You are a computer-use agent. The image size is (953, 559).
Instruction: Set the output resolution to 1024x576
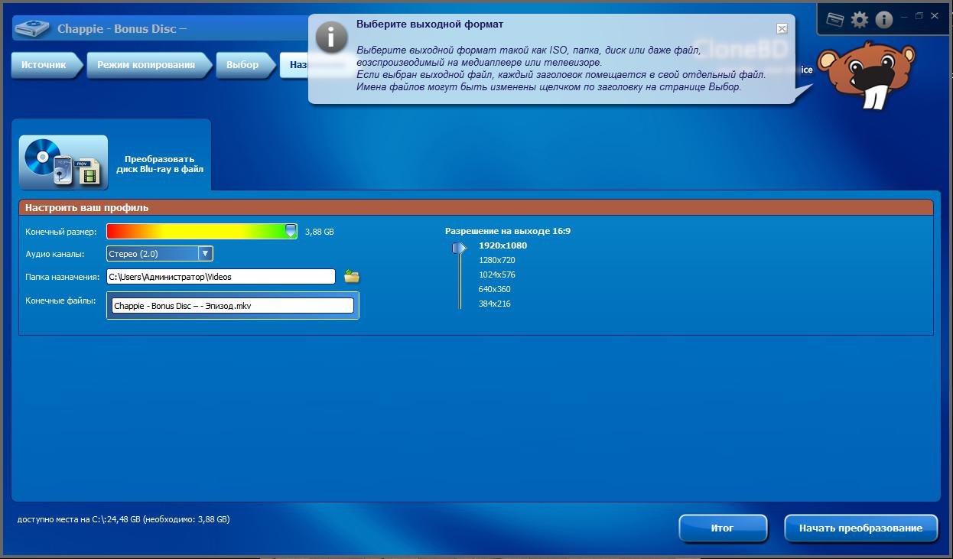(x=496, y=275)
